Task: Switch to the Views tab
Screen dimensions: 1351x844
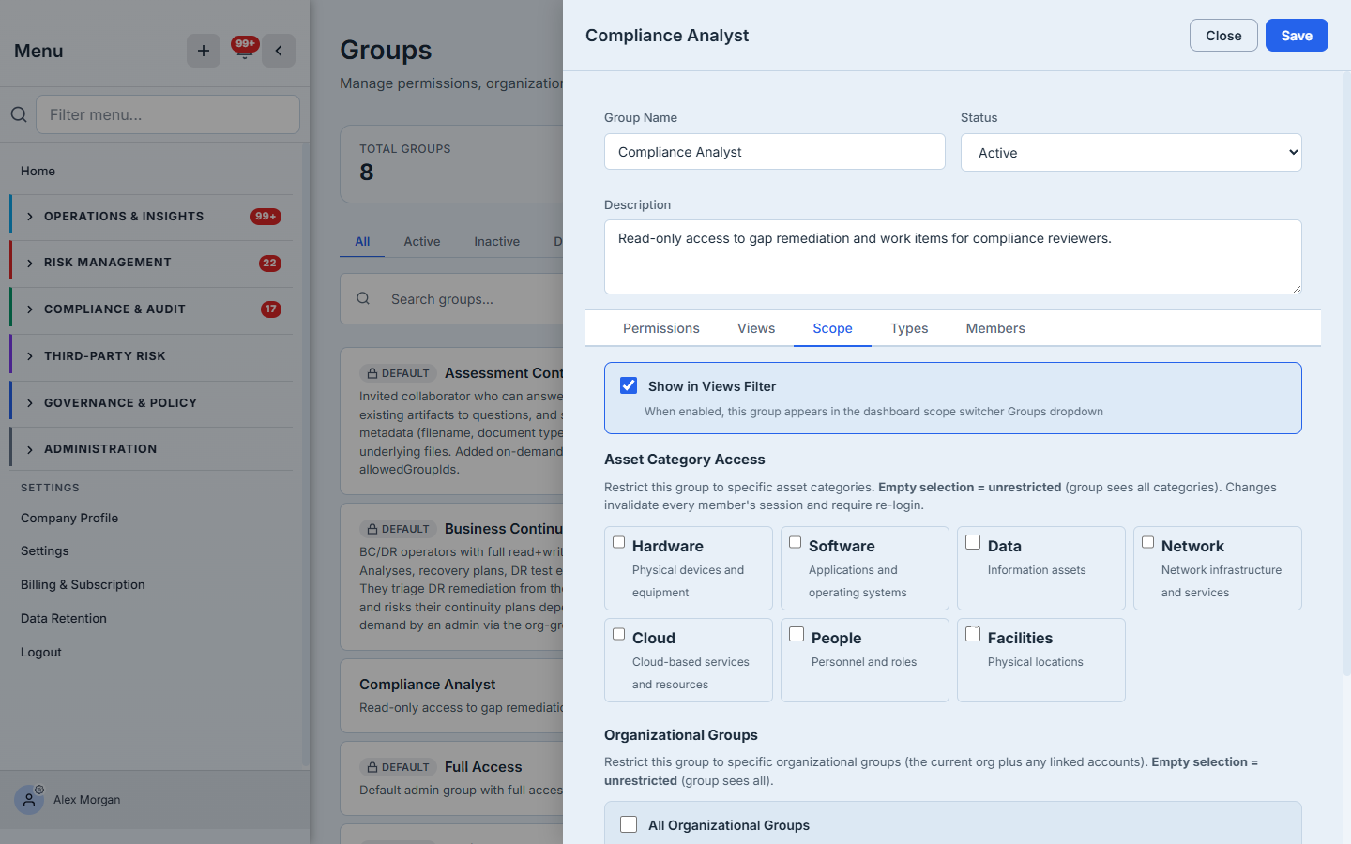Action: tap(756, 328)
